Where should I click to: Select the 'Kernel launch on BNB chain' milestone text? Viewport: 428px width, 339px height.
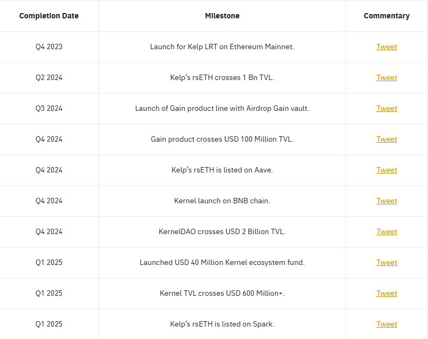click(222, 201)
